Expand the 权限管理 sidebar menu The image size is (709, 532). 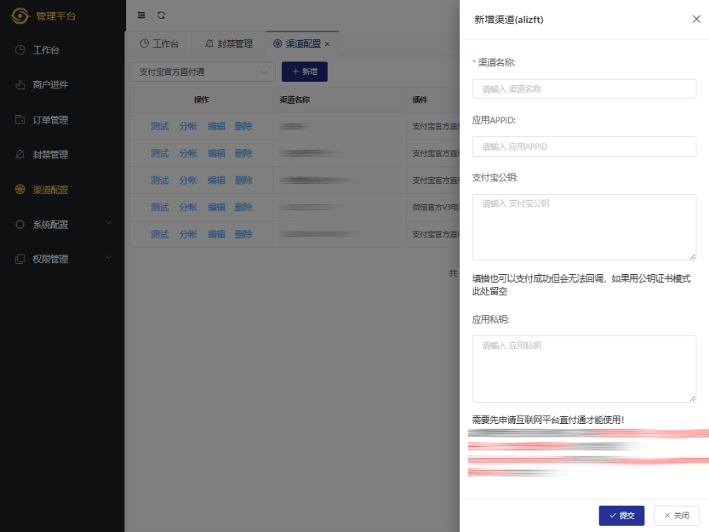tap(62, 259)
